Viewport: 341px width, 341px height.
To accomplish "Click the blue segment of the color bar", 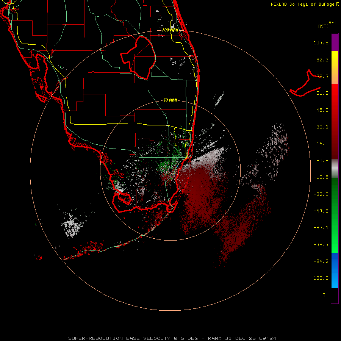I will [x=335, y=270].
